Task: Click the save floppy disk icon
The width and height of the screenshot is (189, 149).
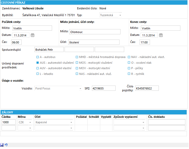Action: (x=2, y=145)
